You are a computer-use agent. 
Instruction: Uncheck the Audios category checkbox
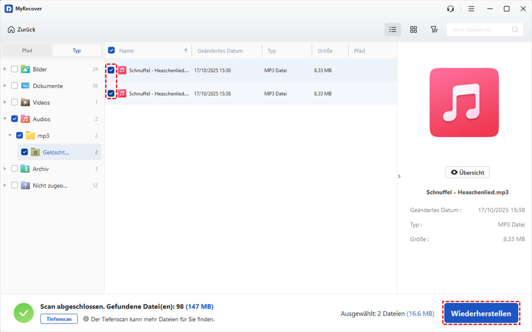click(x=15, y=119)
